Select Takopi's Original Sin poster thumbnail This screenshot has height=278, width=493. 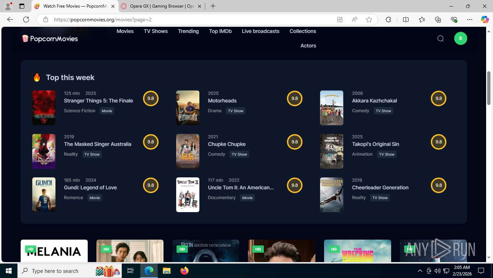click(x=332, y=151)
